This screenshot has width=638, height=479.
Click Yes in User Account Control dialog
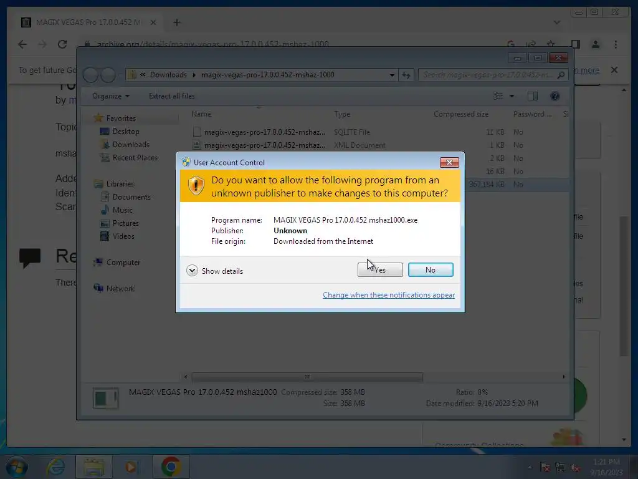pyautogui.click(x=380, y=269)
